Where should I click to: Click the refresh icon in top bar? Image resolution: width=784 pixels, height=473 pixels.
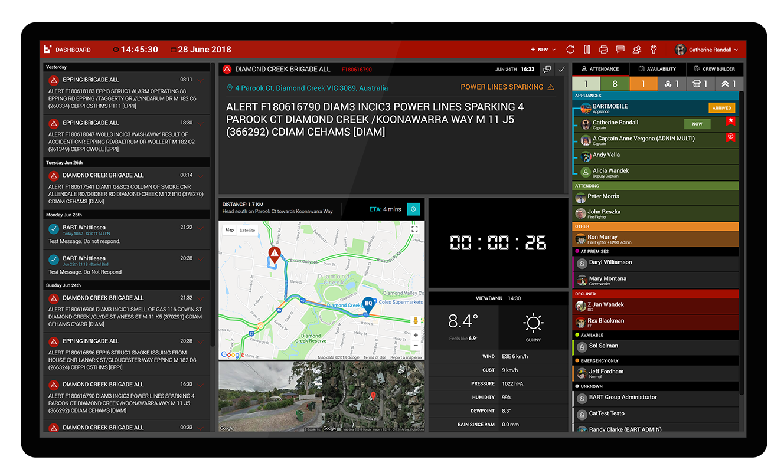coord(570,50)
